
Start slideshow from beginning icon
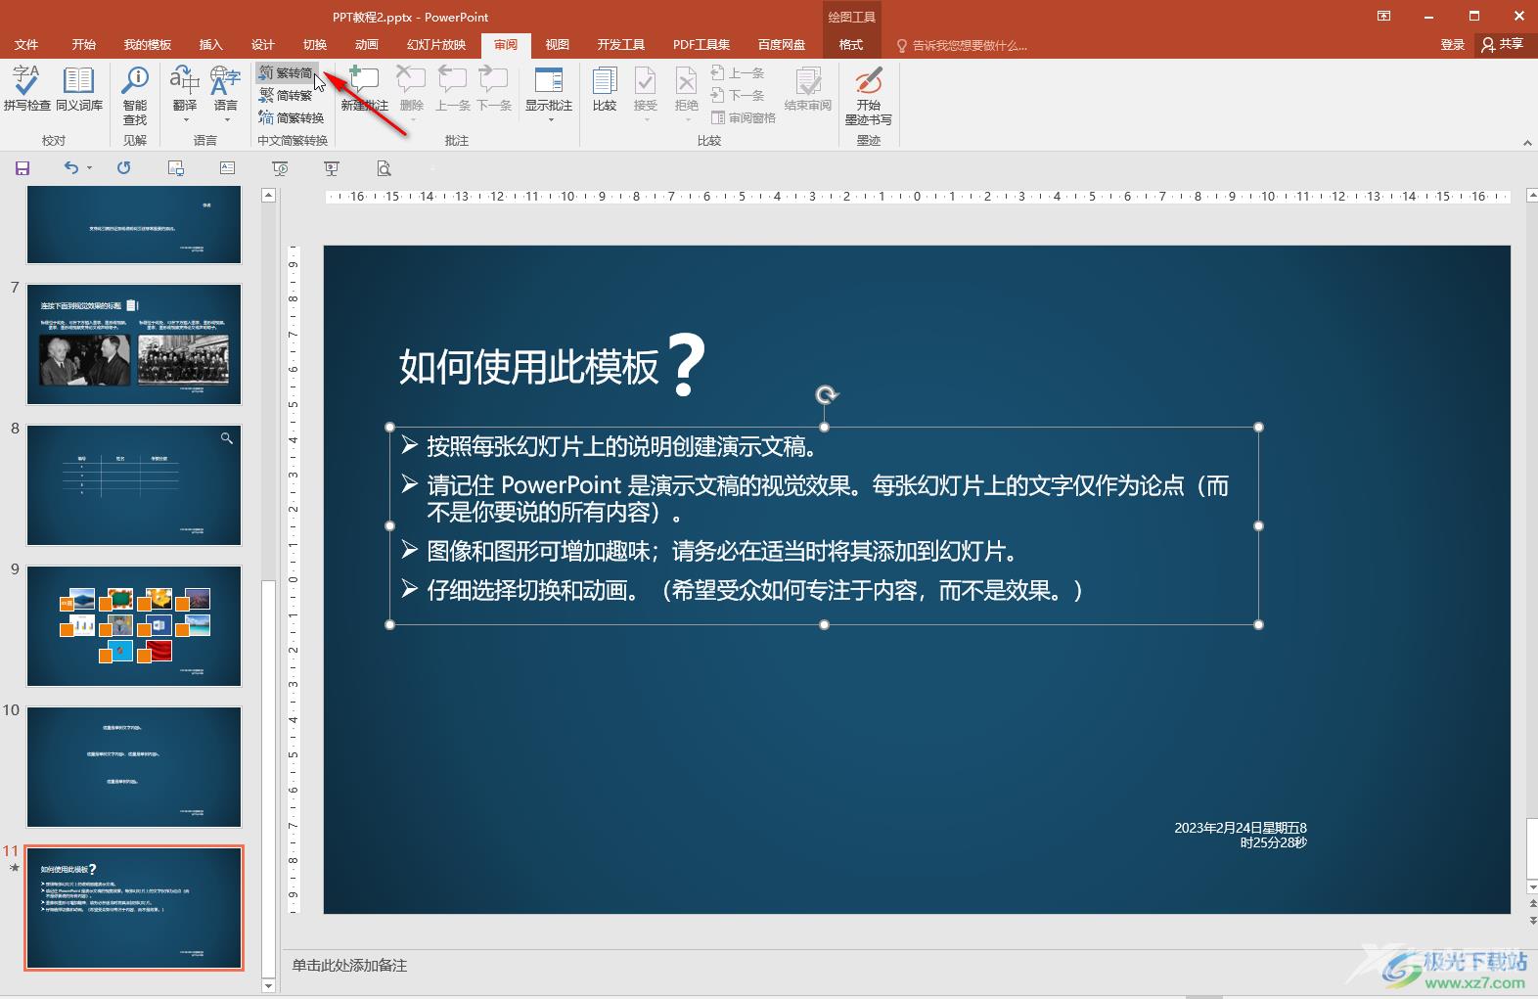(280, 168)
